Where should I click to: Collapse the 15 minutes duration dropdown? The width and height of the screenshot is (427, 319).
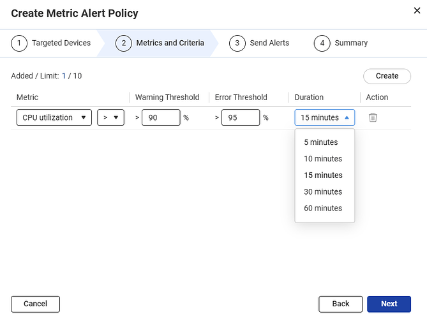click(x=324, y=118)
